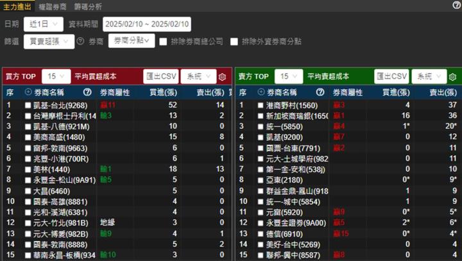Export sell-side table with 匯出CSV
The image size is (462, 261).
click(x=391, y=76)
